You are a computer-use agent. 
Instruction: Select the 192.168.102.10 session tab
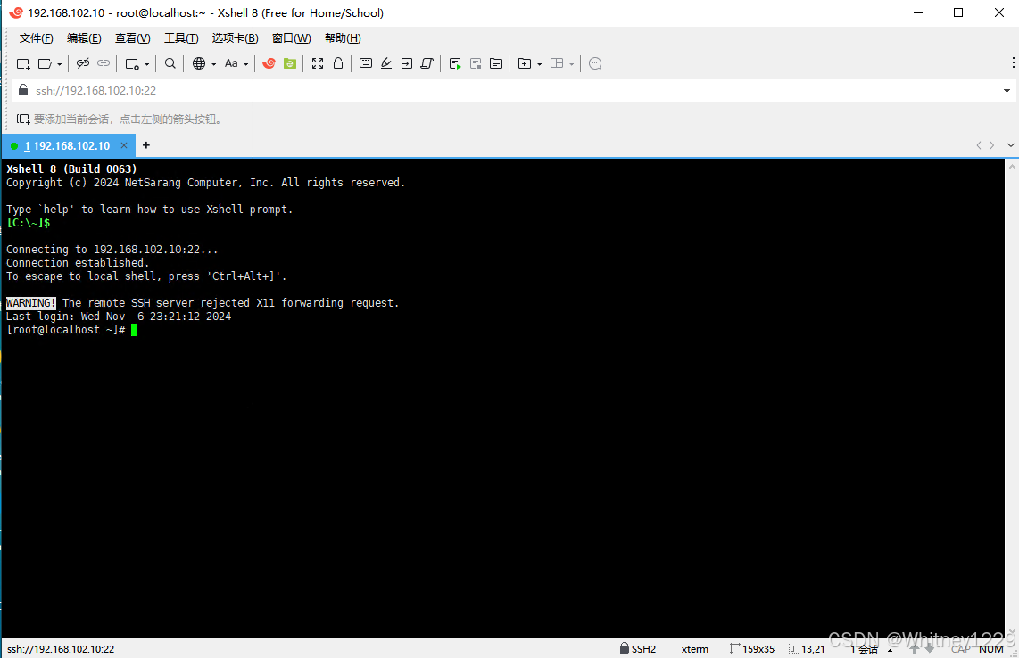(x=66, y=145)
